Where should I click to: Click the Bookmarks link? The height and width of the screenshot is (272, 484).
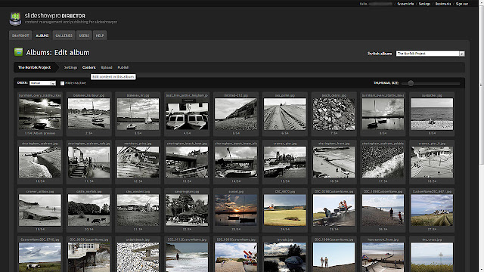443,4
